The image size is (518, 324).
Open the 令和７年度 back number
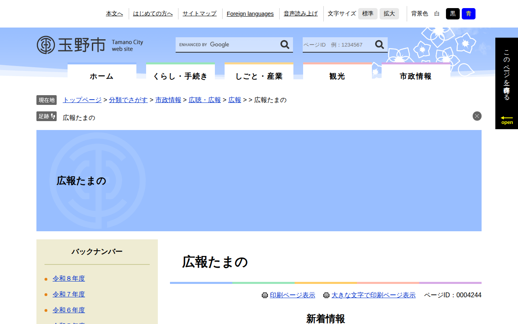pyautogui.click(x=69, y=294)
